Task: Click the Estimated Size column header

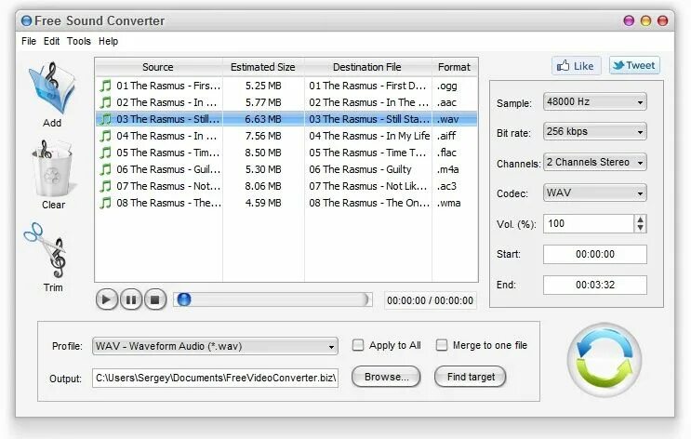Action: (263, 67)
